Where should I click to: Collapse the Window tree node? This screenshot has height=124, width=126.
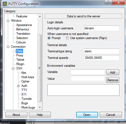[x=8, y=21]
